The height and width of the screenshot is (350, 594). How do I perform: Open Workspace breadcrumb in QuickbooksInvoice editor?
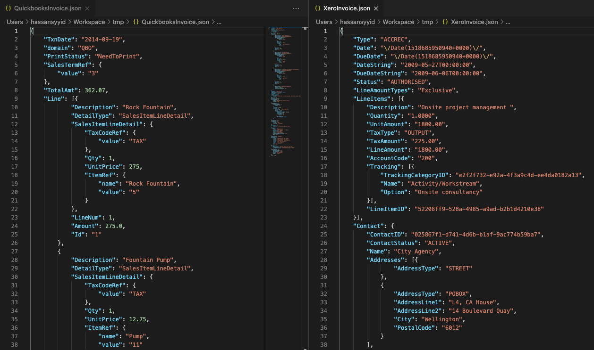[x=89, y=22]
